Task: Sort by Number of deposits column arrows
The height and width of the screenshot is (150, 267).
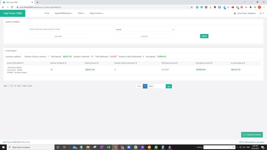Action: [x=66, y=63]
